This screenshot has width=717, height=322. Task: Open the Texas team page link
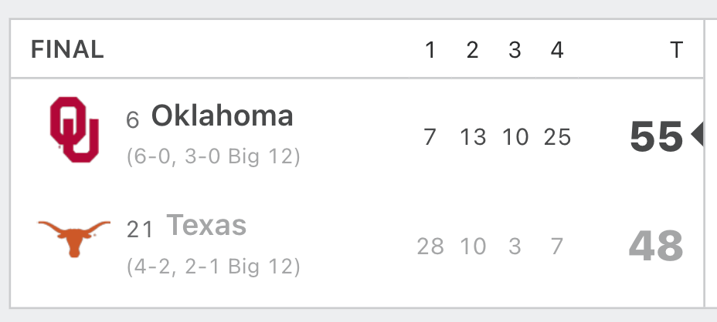point(206,225)
